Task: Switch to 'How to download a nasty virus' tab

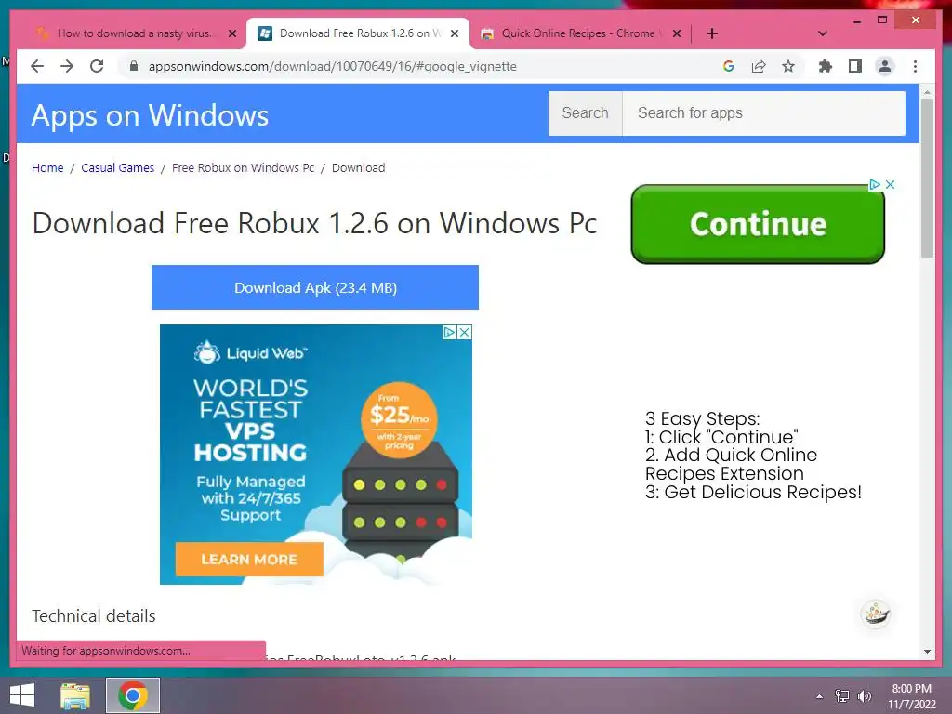Action: pos(134,33)
